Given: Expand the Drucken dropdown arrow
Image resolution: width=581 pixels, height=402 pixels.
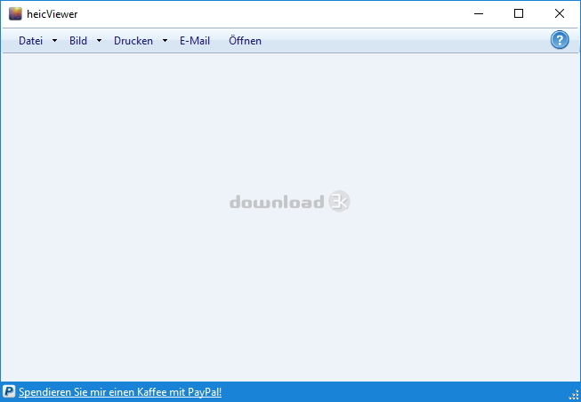Looking at the screenshot, I should [x=165, y=41].
